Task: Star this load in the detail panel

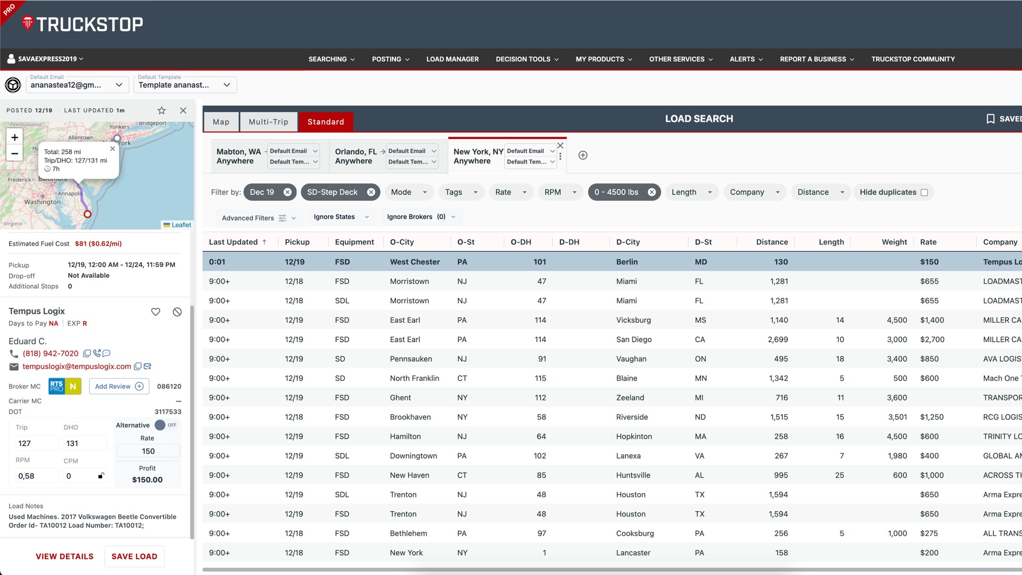Action: [x=161, y=111]
